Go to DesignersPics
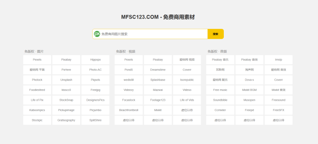The height and width of the screenshot is (144, 318). (x=95, y=100)
